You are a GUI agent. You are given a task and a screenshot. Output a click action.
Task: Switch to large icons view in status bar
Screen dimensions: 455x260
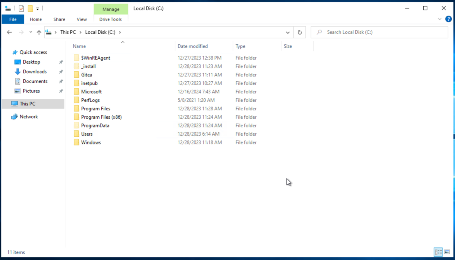pos(447,252)
